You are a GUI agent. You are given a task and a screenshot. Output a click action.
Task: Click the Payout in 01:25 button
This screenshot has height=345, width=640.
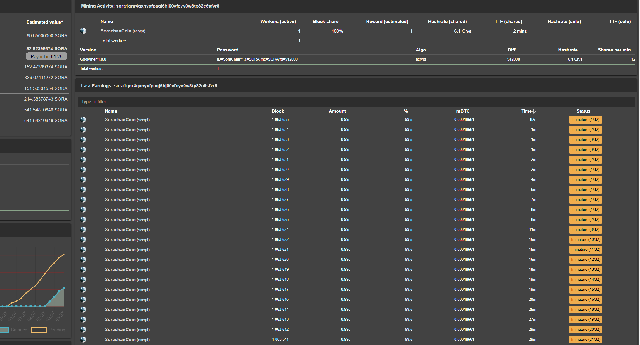click(46, 57)
